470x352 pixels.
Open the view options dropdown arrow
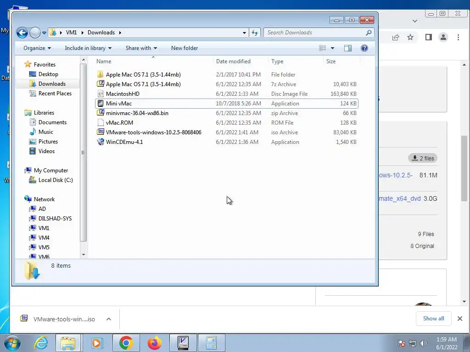click(x=332, y=48)
